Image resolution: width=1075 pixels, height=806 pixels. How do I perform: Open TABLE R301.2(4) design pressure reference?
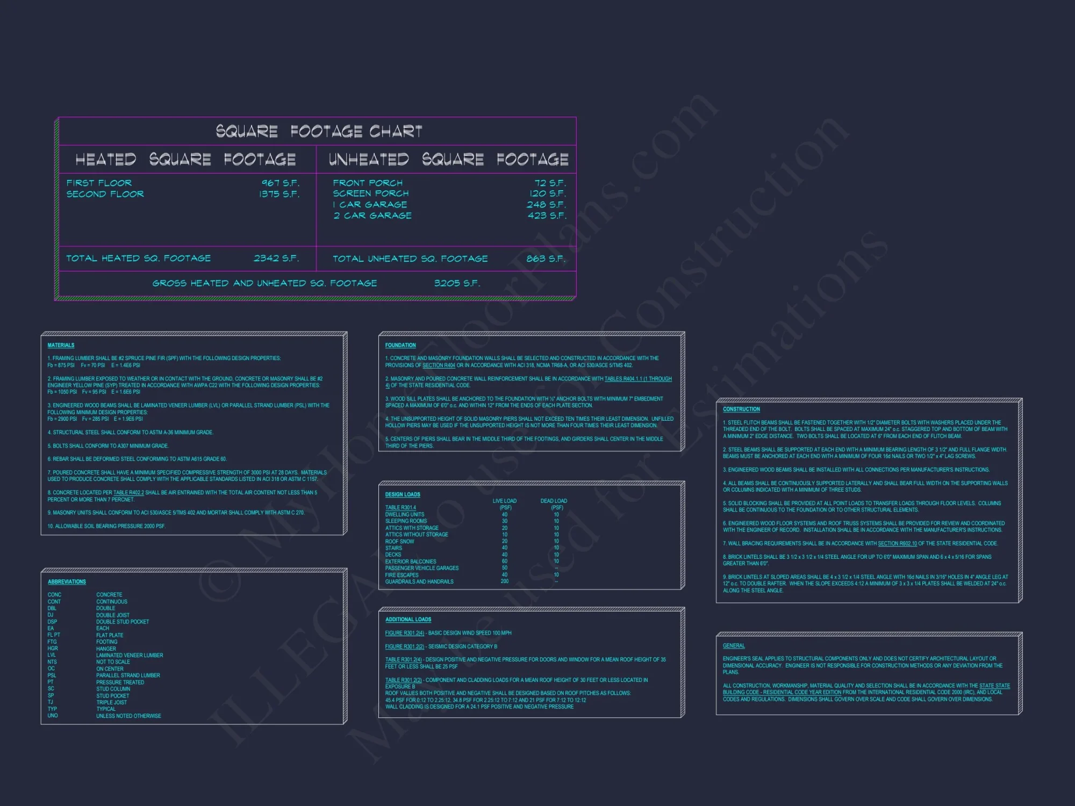(x=403, y=660)
